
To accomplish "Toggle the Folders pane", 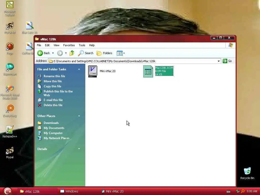I will (x=104, y=53).
